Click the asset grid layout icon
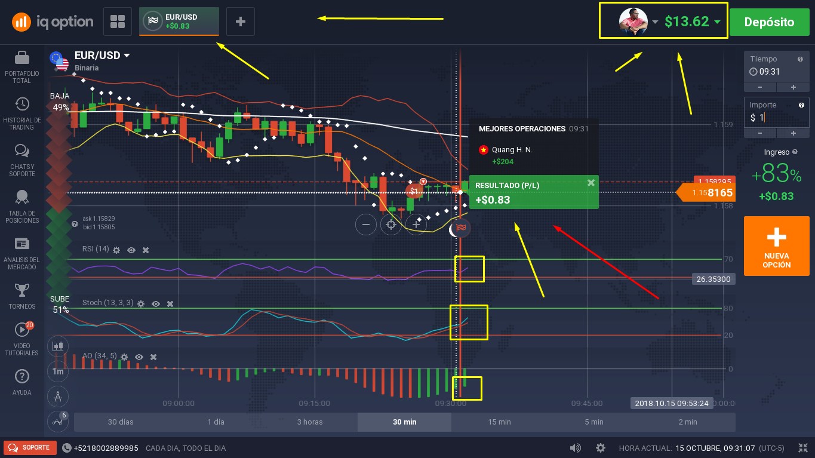 pos(118,21)
